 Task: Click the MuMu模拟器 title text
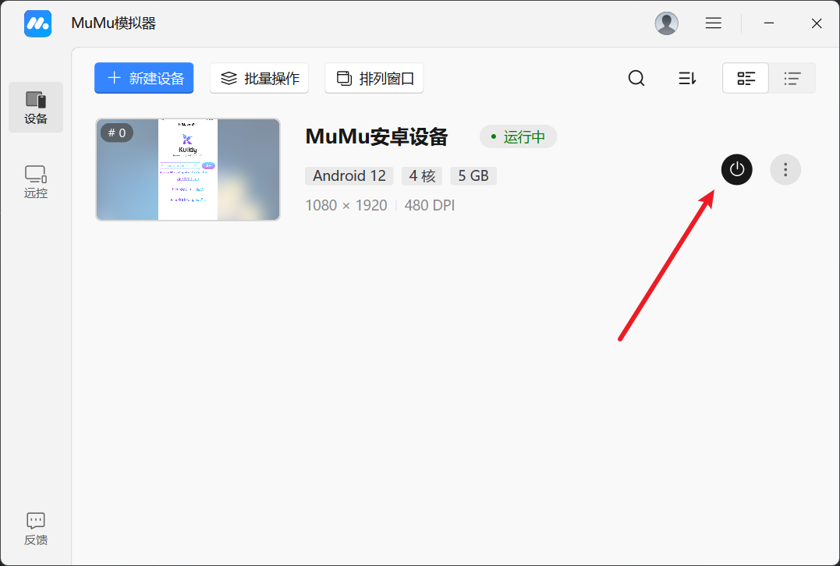pyautogui.click(x=114, y=23)
